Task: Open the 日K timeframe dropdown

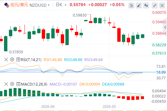Action: pos(61,5)
